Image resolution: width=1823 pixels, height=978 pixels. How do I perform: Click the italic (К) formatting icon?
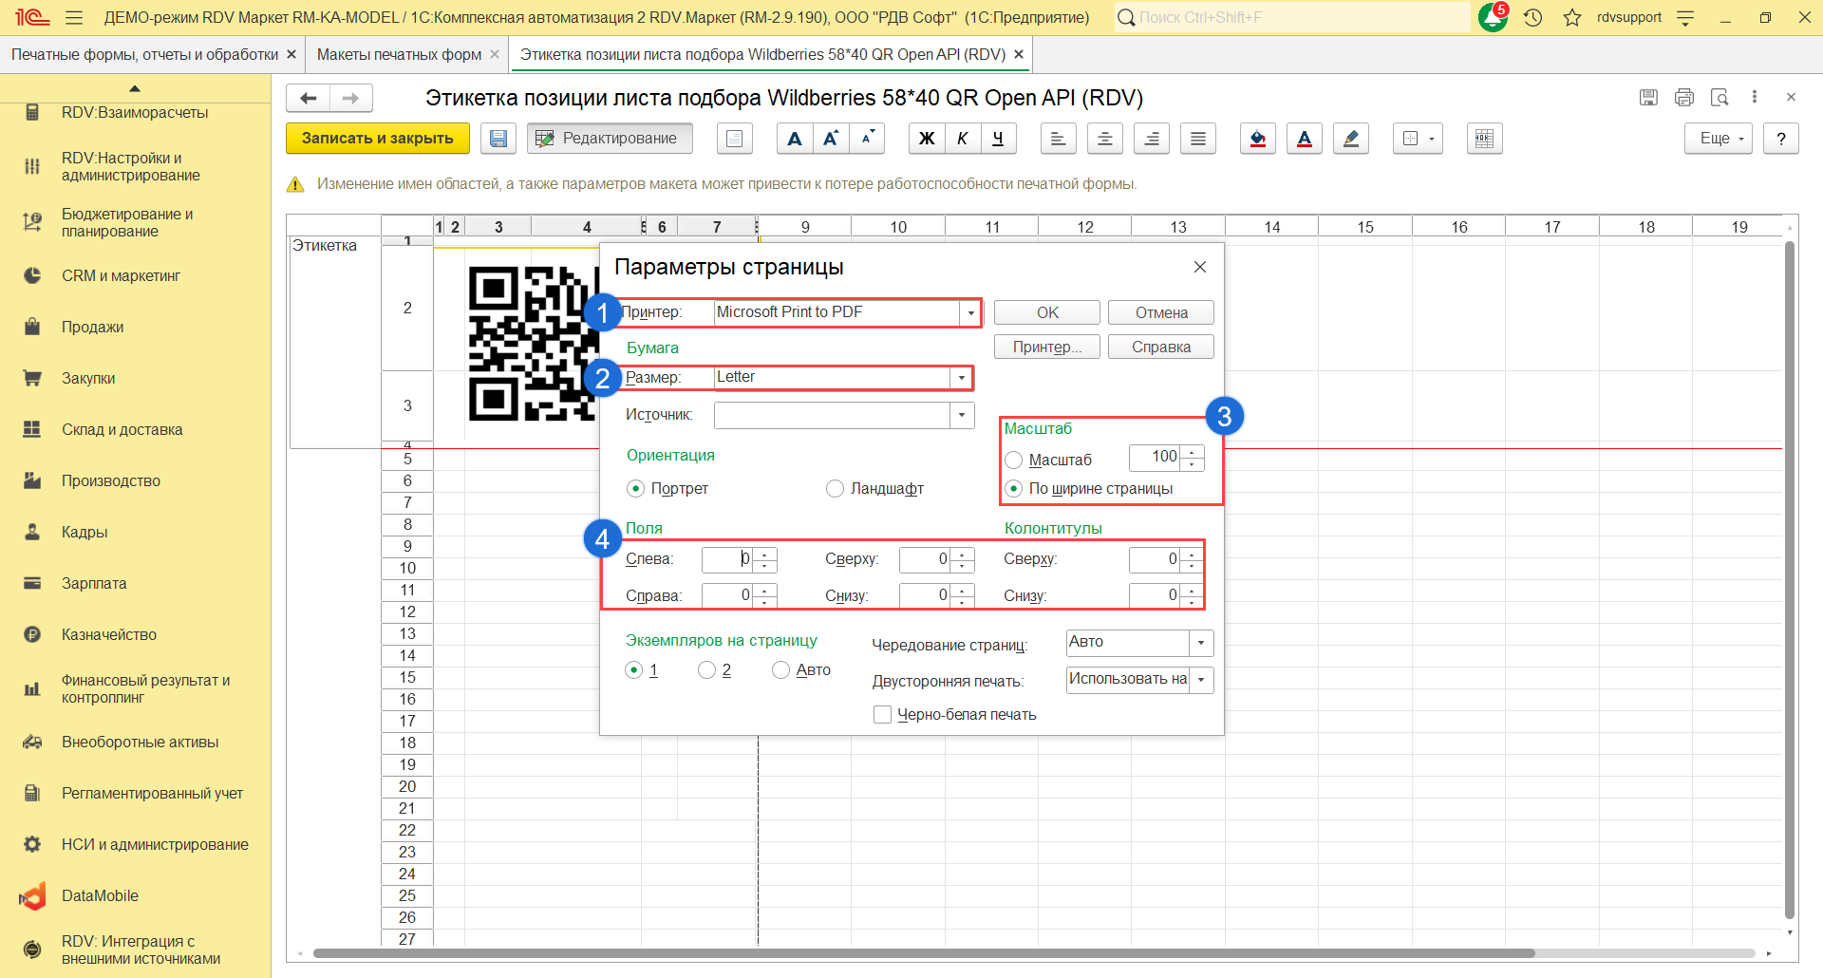(962, 139)
